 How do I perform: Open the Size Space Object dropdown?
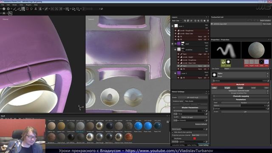246,69
